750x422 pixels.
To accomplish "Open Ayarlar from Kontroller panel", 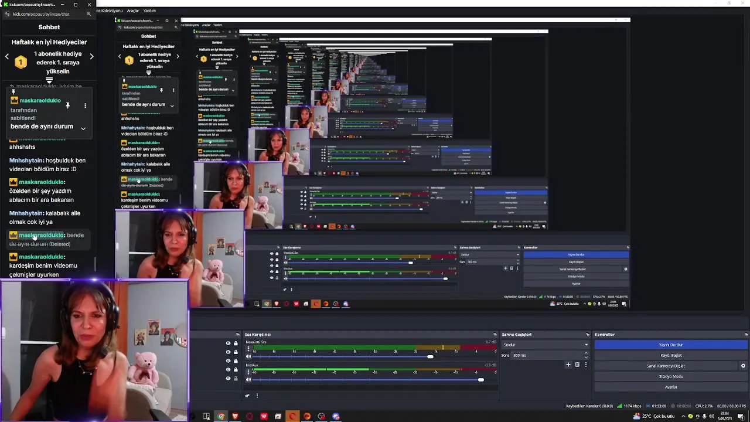I will pos(671,387).
